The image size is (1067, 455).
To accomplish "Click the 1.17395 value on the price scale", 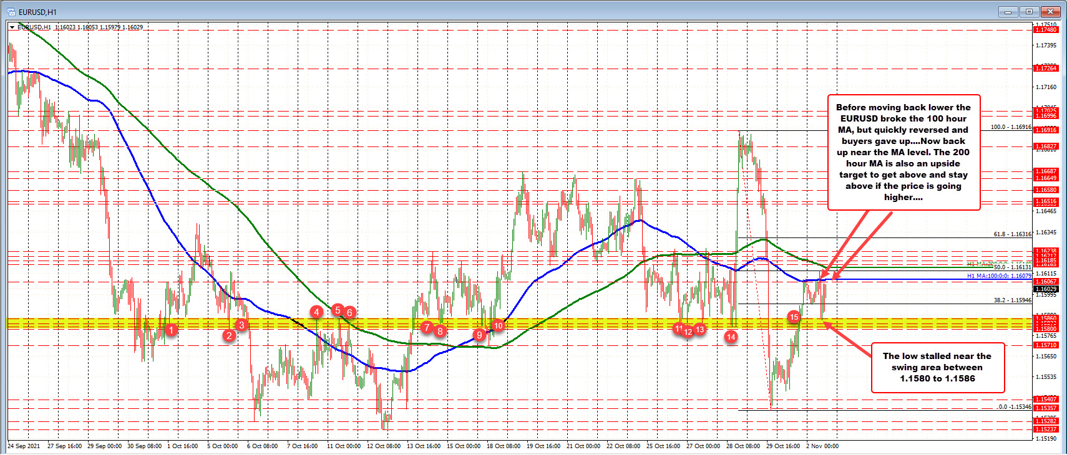I will point(1046,45).
